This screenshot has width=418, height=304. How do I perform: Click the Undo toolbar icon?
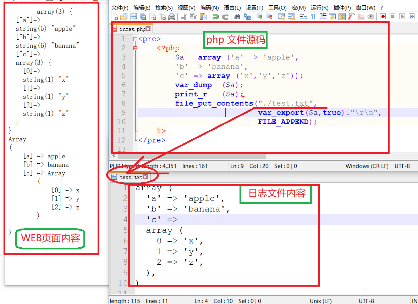click(x=215, y=17)
